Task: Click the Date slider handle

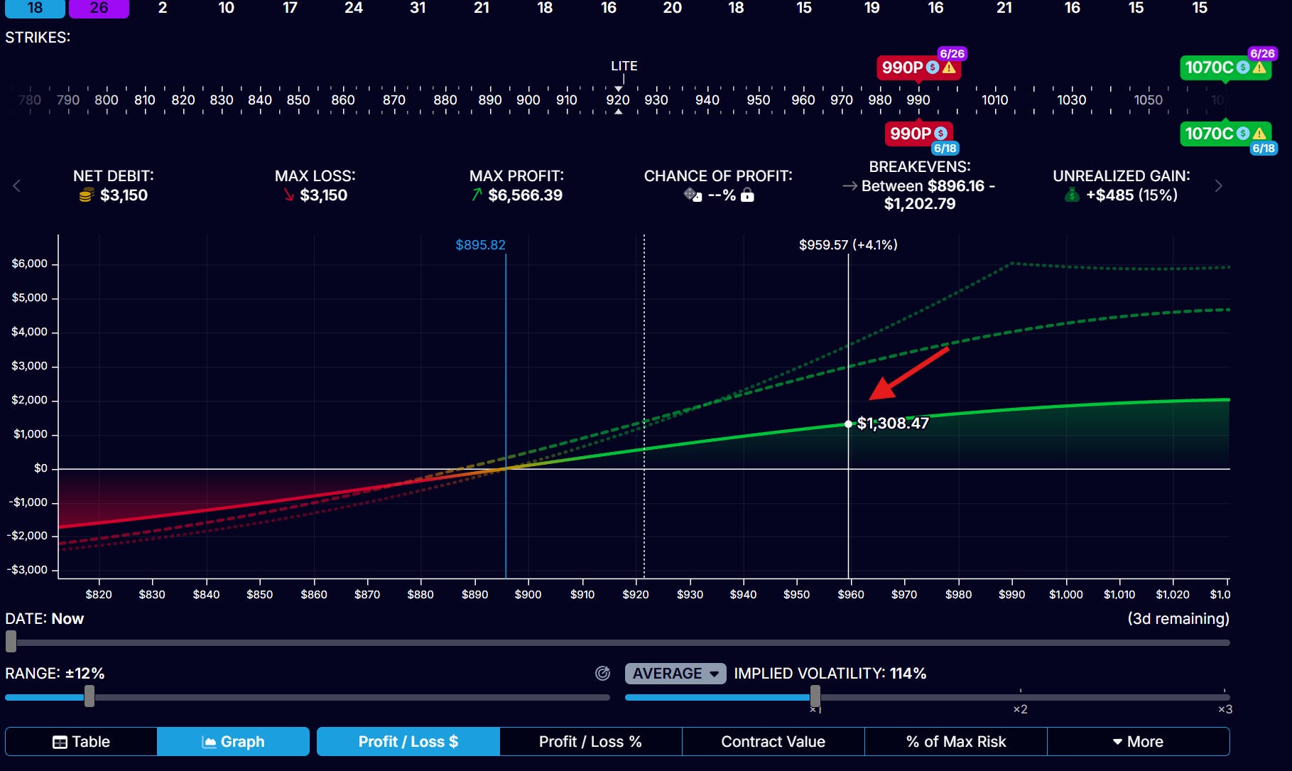Action: (11, 642)
